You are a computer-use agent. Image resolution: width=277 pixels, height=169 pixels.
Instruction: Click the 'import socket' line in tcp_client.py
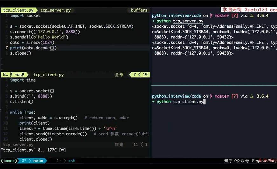point(25,16)
